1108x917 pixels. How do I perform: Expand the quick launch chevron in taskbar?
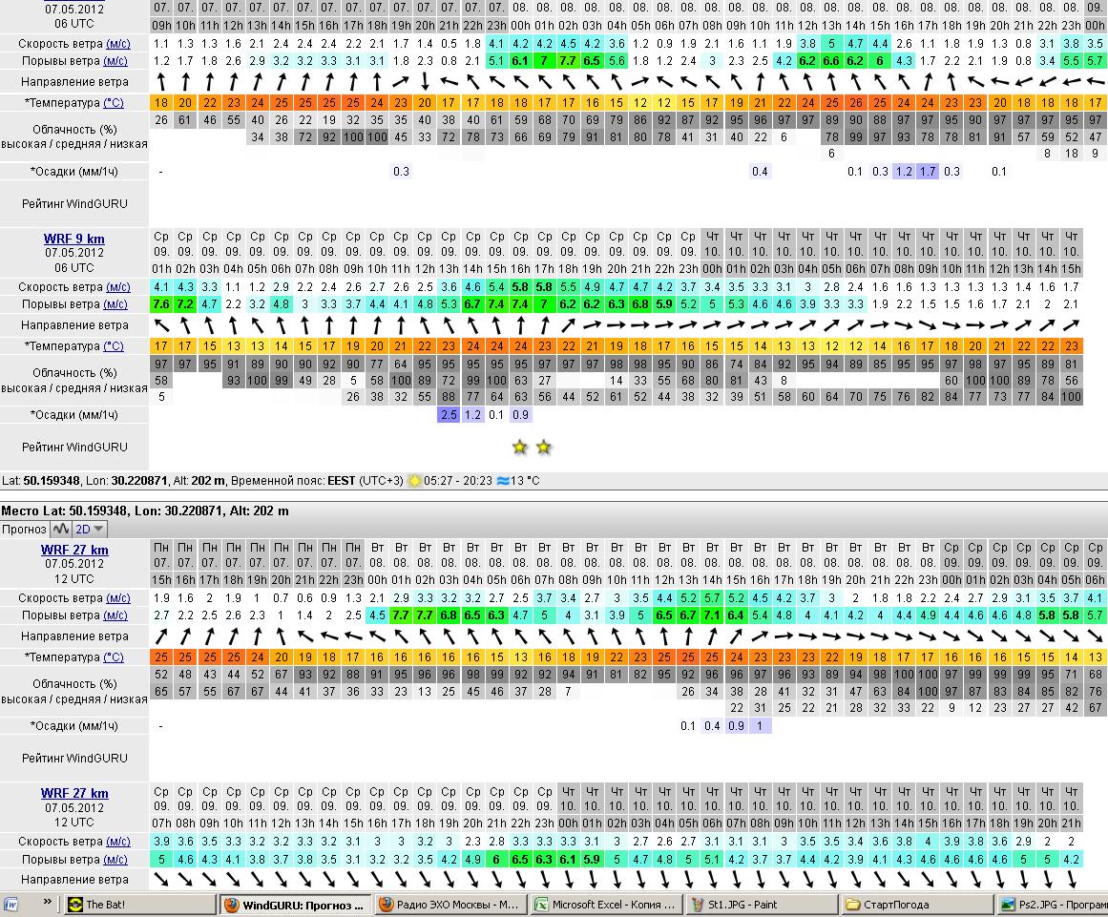(46, 903)
